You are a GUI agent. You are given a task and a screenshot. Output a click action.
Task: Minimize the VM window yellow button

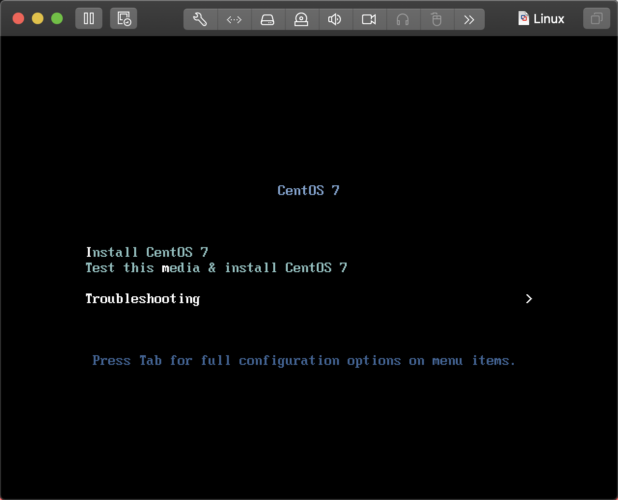click(38, 19)
